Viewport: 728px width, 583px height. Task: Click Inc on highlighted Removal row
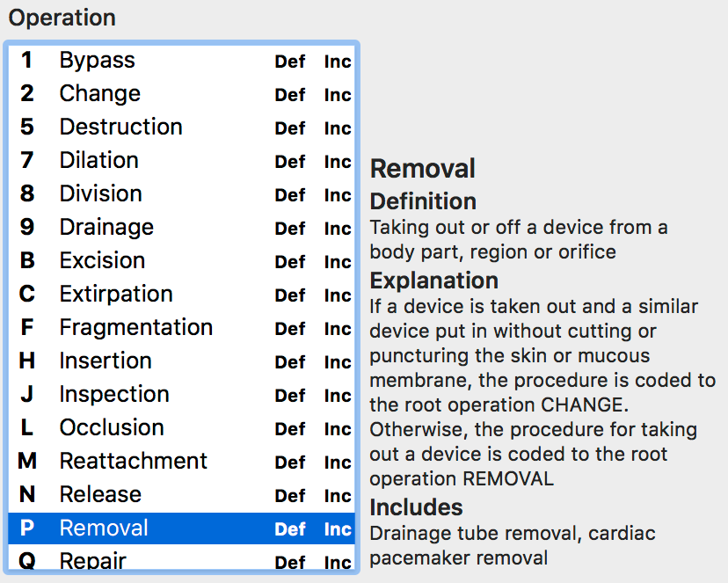338,529
